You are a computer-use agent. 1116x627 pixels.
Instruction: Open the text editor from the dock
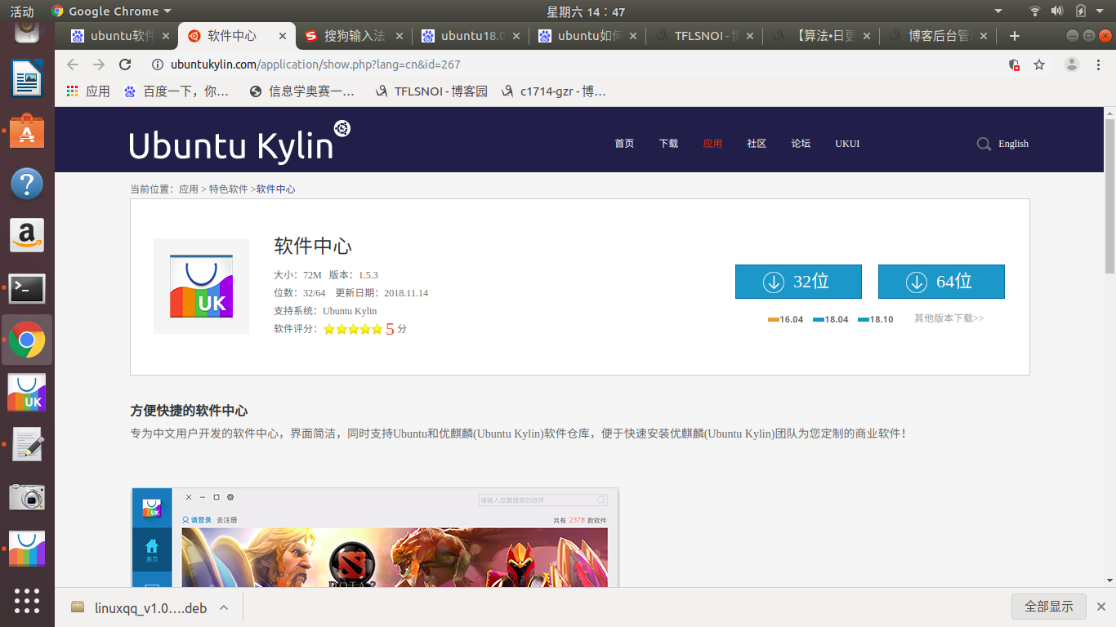27,445
